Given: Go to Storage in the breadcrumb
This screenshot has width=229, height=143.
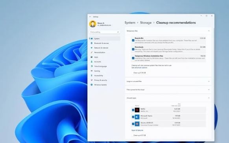Looking at the screenshot, I should click(146, 23).
